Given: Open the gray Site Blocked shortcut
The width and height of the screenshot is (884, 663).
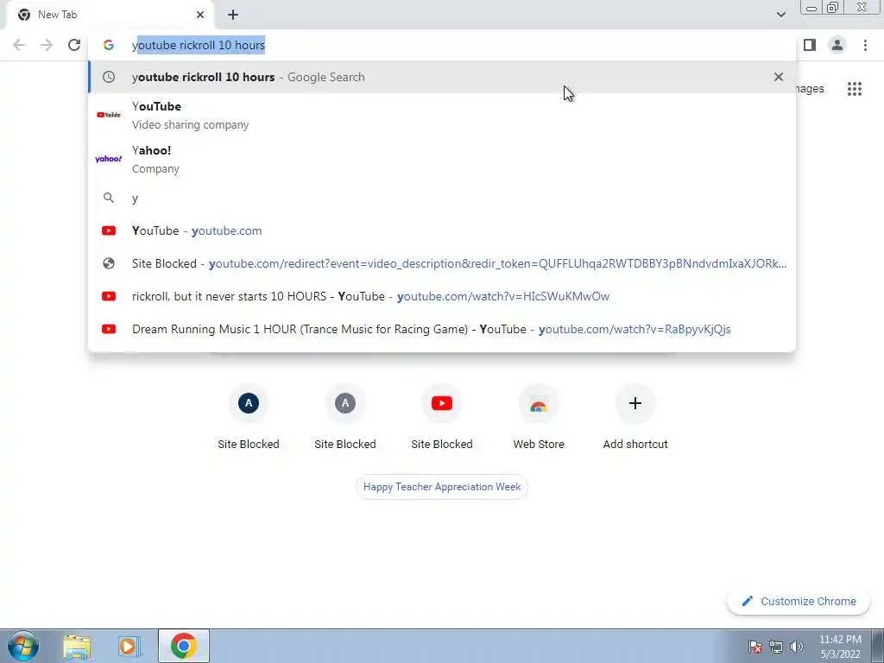Looking at the screenshot, I should tap(345, 417).
